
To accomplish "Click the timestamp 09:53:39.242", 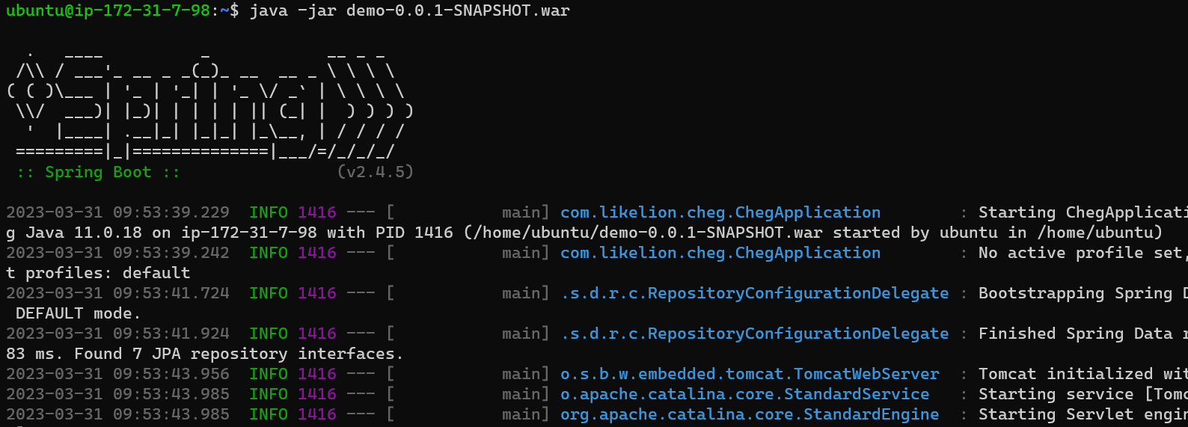I will pos(171,253).
